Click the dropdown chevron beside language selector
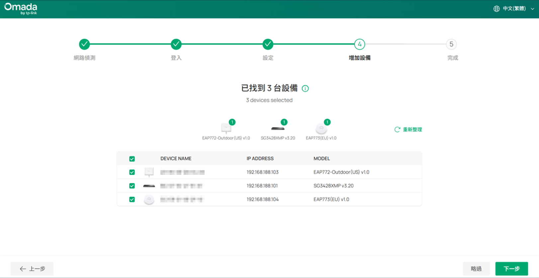Viewport: 539px width, 278px height. pos(532,9)
